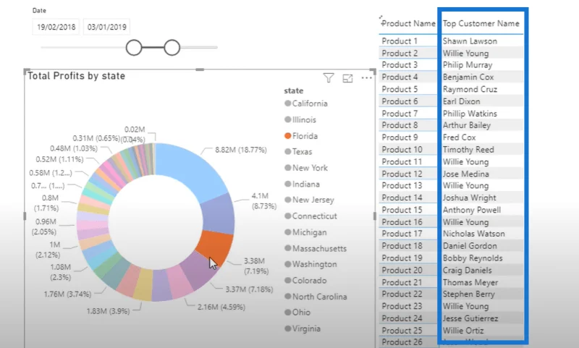Click the focus mode icon on the chart
The height and width of the screenshot is (348, 579).
click(x=347, y=78)
